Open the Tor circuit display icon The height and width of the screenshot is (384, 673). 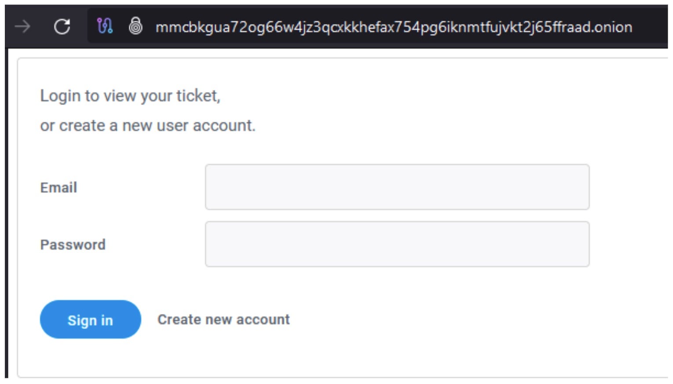[x=105, y=26]
